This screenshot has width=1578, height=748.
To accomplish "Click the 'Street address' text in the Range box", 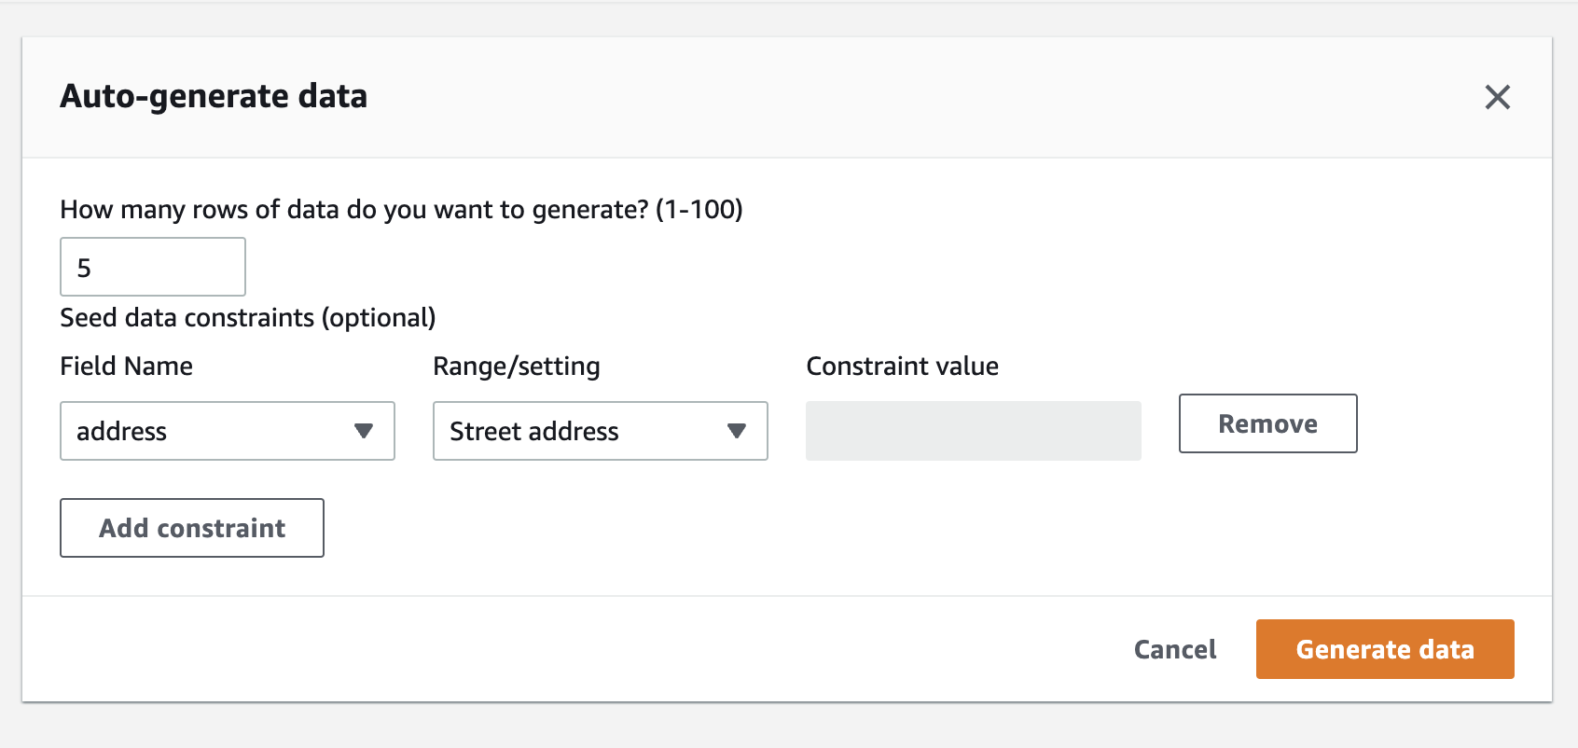I will coord(533,431).
